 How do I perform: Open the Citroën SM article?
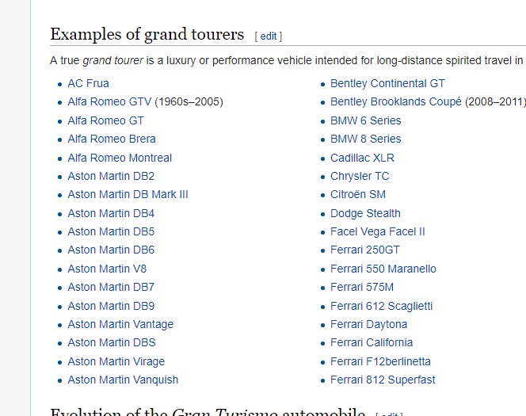click(358, 194)
